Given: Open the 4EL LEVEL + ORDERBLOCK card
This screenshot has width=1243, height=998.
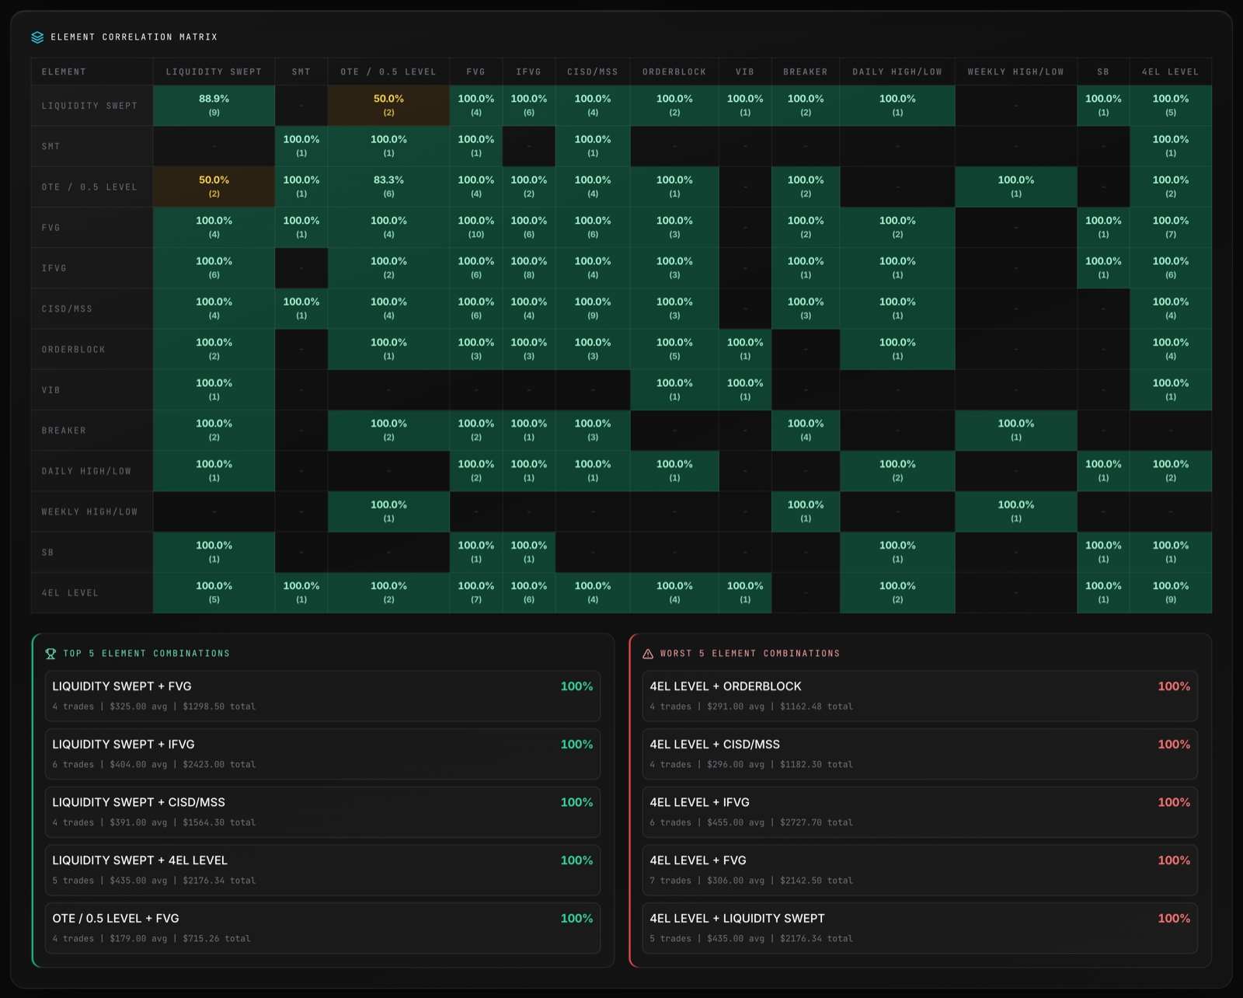Looking at the screenshot, I should tap(920, 696).
